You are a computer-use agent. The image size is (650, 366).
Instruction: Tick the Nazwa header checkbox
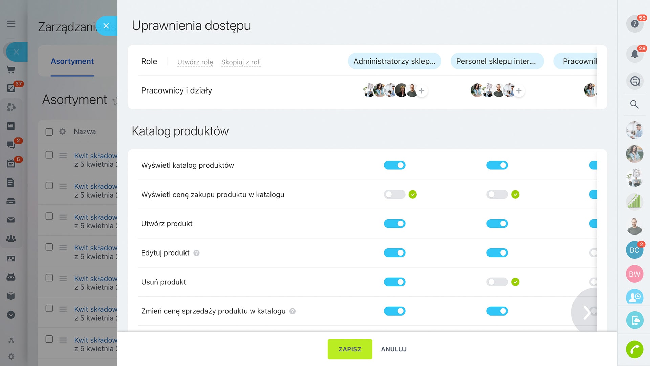[x=49, y=132]
